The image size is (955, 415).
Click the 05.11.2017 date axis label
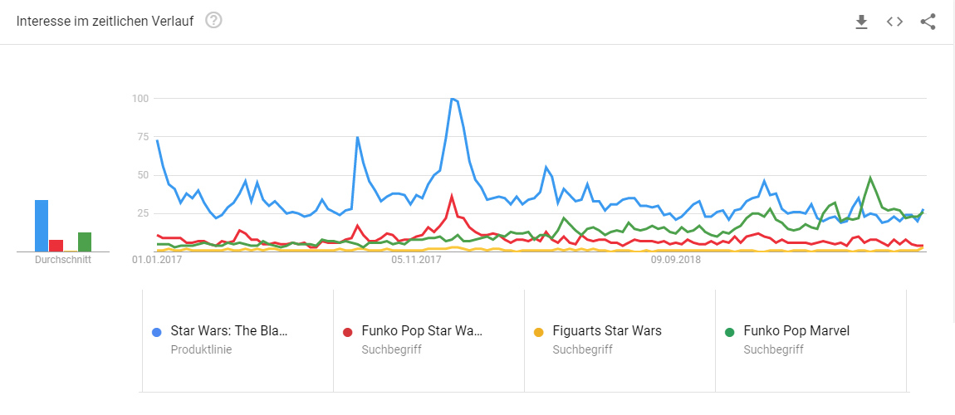[416, 261]
